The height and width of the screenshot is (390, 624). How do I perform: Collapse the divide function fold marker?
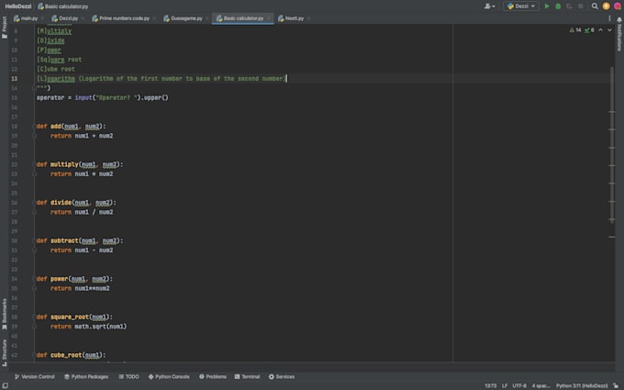coord(34,203)
